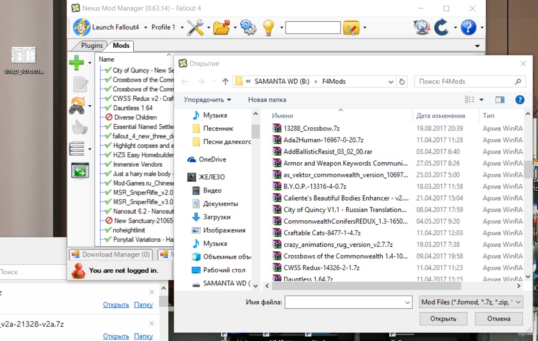Open settings via the gear icon
The image size is (538, 341).
(248, 27)
